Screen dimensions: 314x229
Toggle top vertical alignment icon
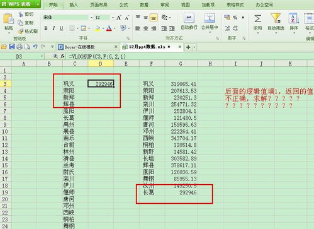click(x=138, y=17)
